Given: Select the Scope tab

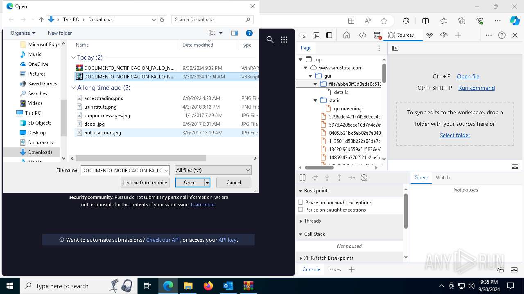Looking at the screenshot, I should pyautogui.click(x=421, y=178).
